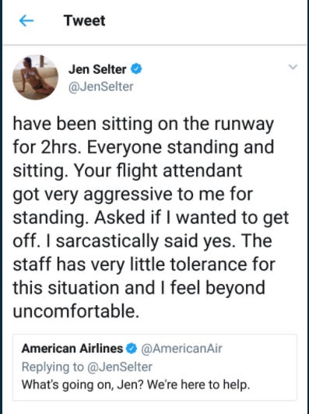The image size is (309, 414).
Task: Open Jen Selter's profile picture
Action: (35, 78)
